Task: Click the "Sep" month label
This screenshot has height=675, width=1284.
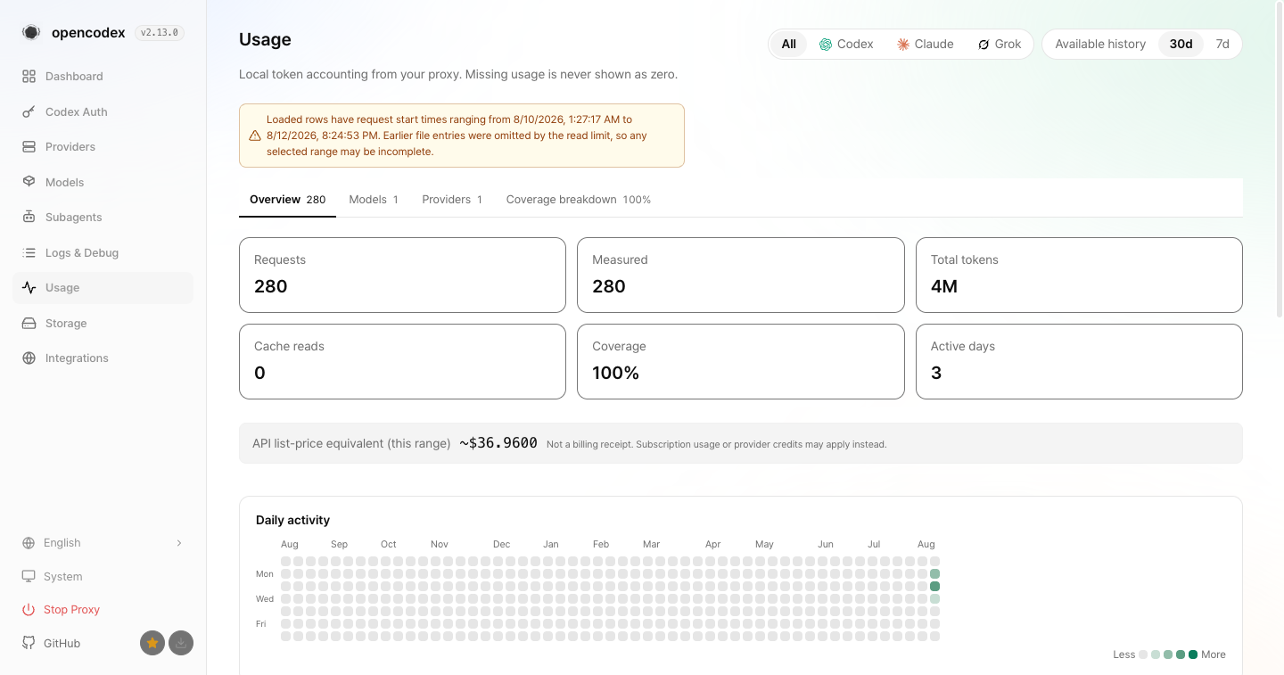Action: click(x=339, y=544)
